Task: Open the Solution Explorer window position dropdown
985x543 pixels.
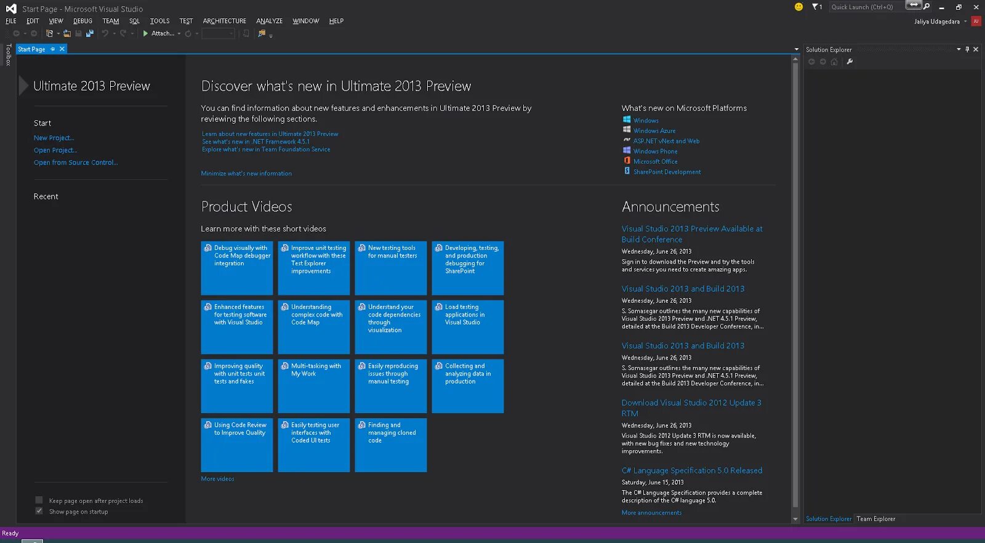Action: click(959, 49)
